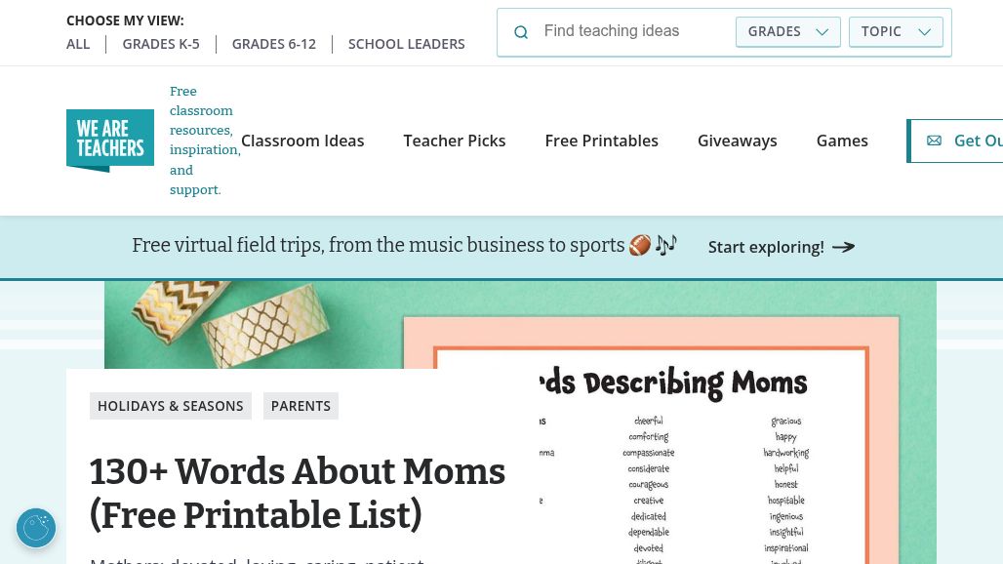
Task: Open the Teacher Picks menu
Action: 455,141
